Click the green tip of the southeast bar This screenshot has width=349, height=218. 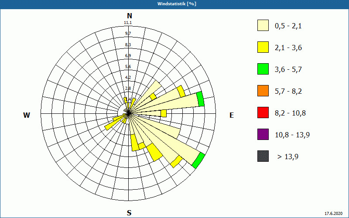coord(198,160)
